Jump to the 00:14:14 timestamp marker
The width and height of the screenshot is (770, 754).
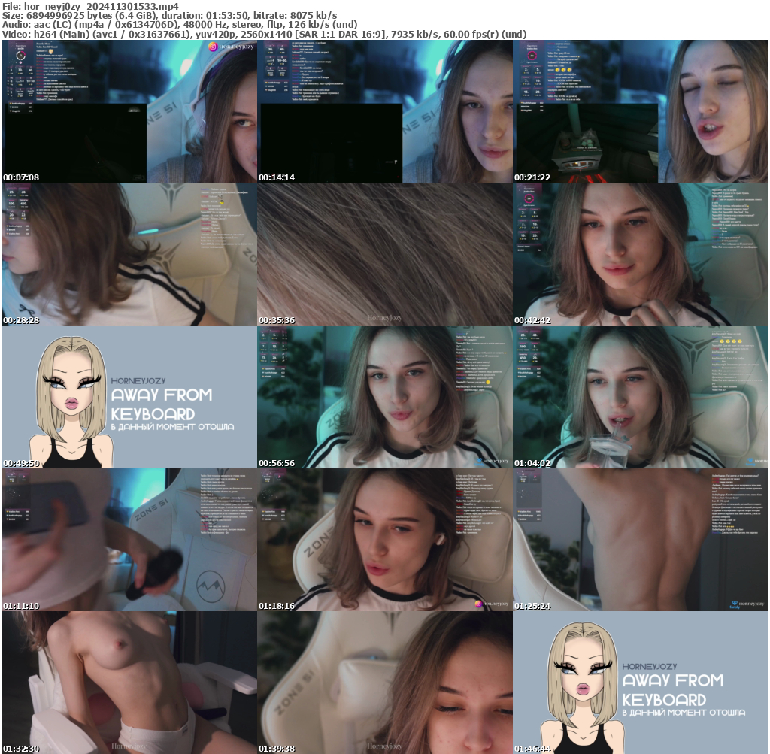278,177
